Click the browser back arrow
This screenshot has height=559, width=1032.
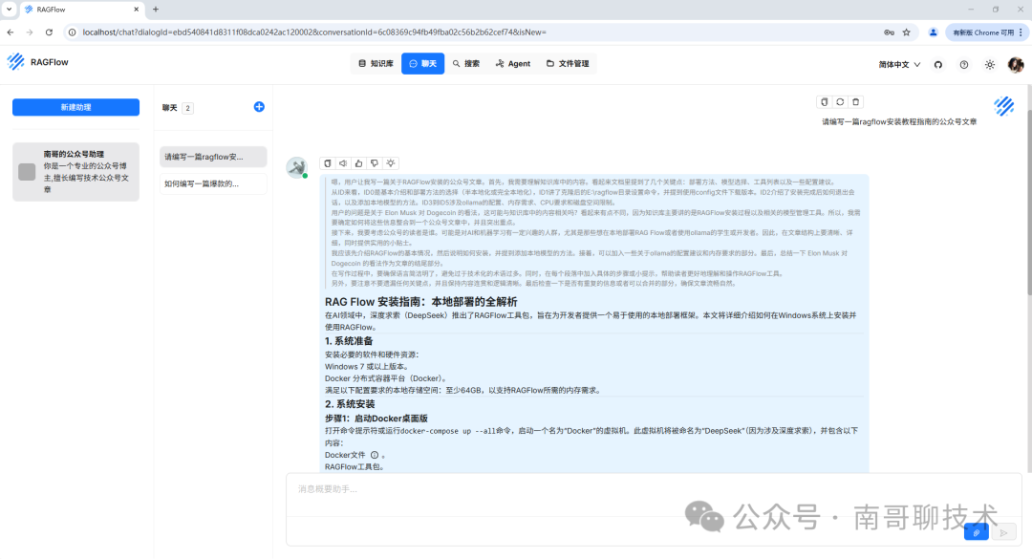pos(11,32)
